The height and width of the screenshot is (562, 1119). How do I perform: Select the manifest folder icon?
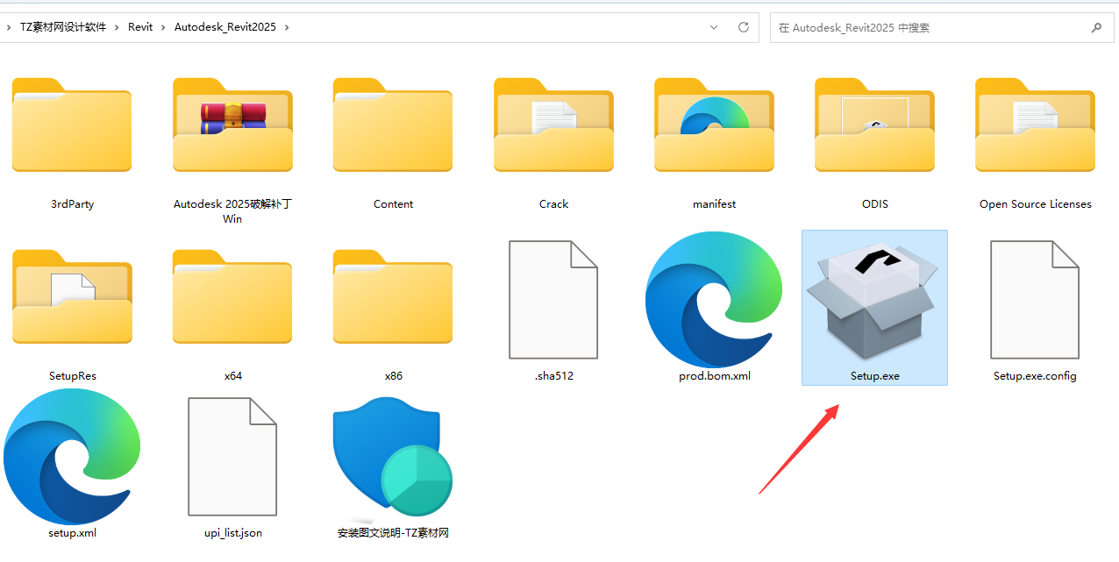click(x=714, y=124)
